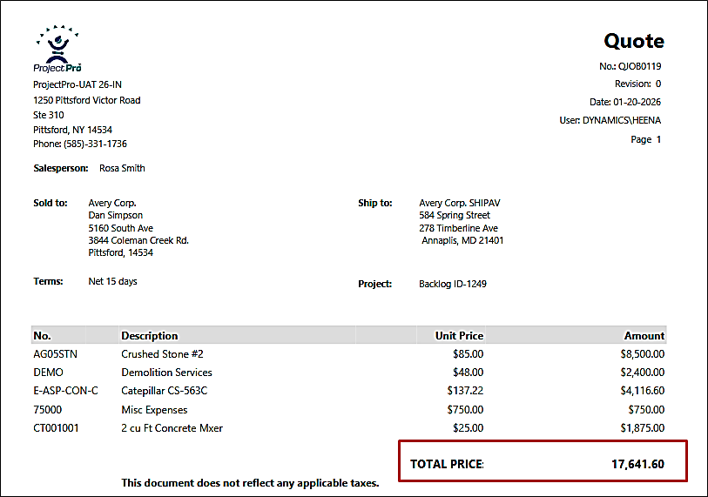This screenshot has width=708, height=497.
Task: Click the Amount column header
Action: coord(644,335)
